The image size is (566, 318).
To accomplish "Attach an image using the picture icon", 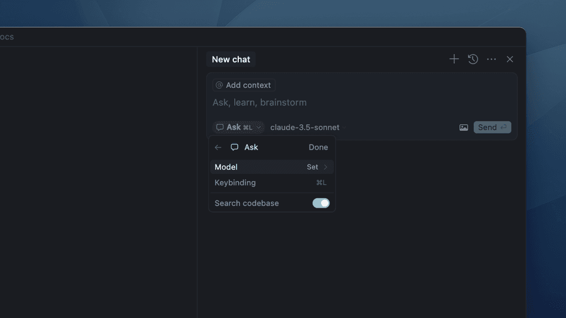I will [463, 127].
